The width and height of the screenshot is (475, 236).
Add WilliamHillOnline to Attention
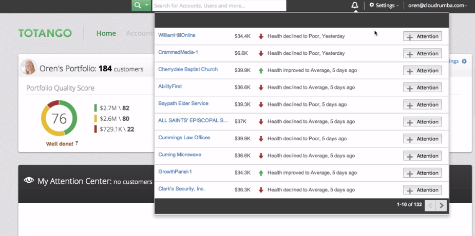pos(422,36)
